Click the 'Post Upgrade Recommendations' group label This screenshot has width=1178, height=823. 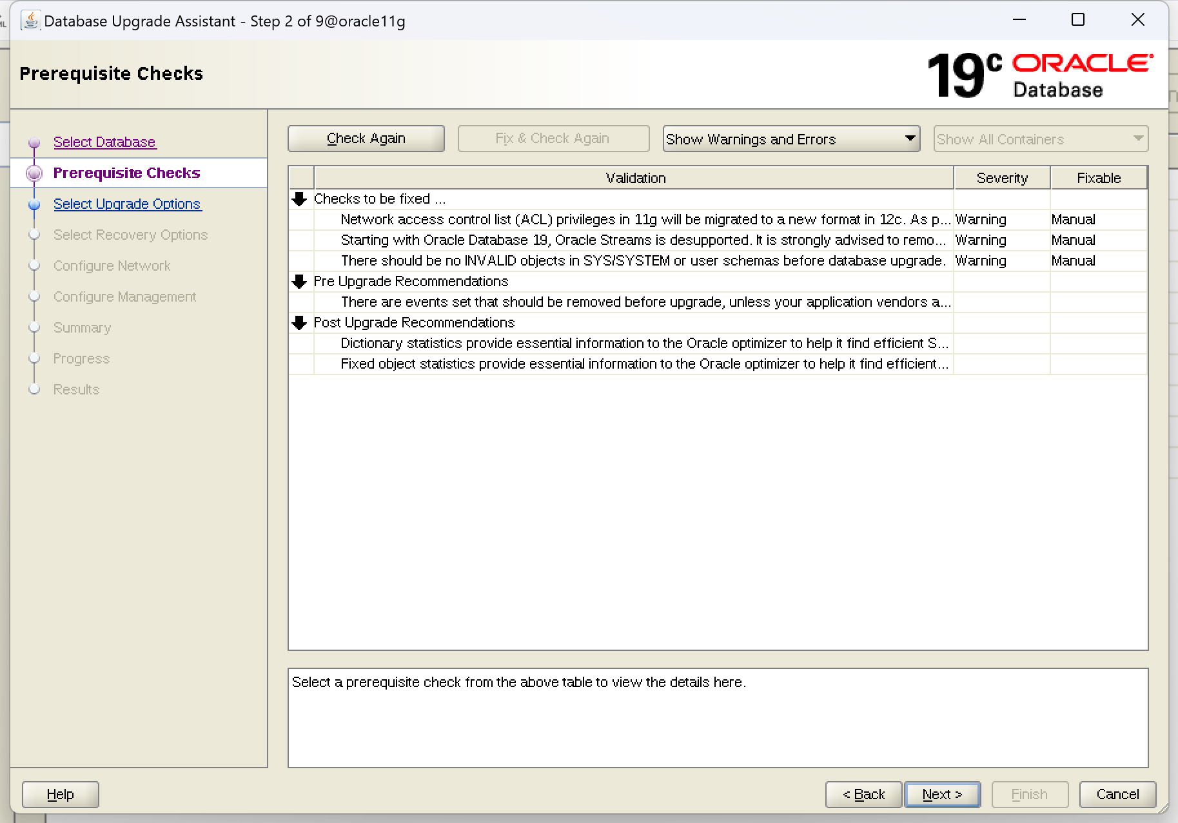414,323
